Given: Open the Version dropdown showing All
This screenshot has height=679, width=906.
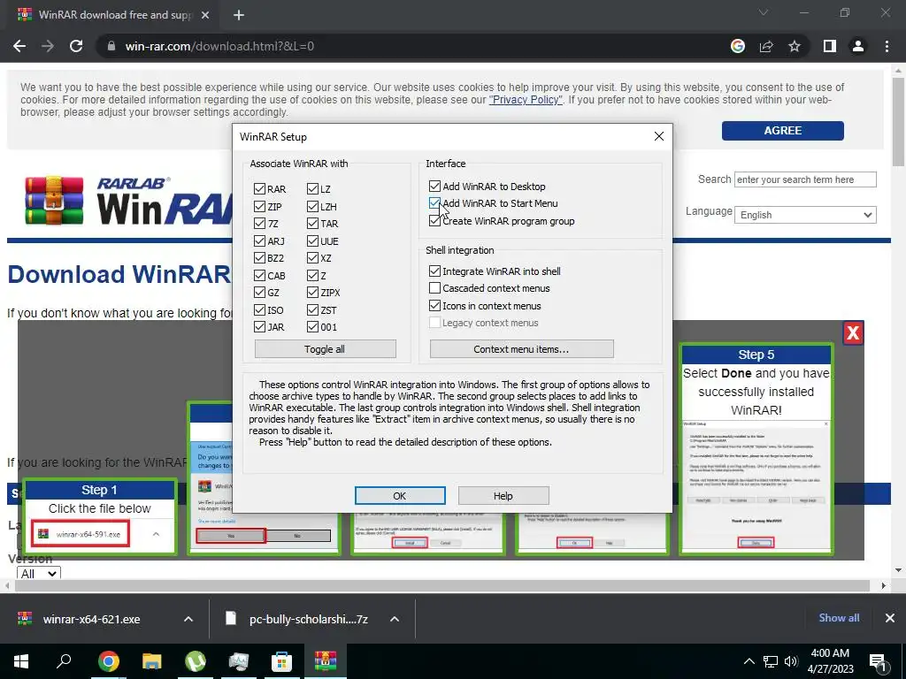Looking at the screenshot, I should point(39,573).
